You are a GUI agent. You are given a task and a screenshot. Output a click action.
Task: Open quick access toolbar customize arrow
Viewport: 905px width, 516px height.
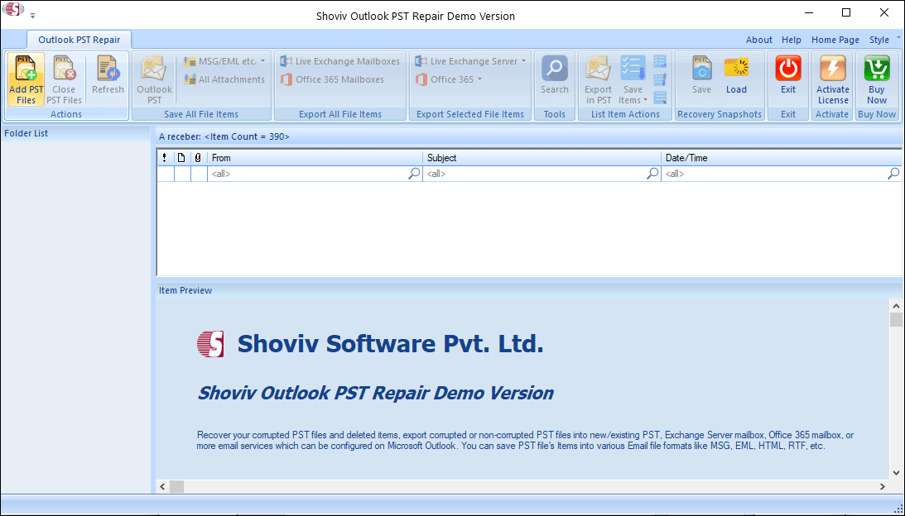33,17
